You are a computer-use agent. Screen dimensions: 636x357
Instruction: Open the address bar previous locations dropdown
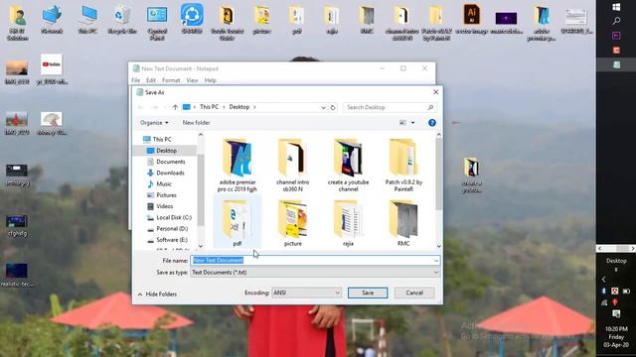(x=323, y=107)
